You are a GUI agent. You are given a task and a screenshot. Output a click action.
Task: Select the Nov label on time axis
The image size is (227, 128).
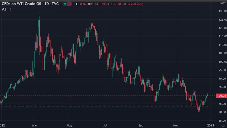pyautogui.click(x=176, y=125)
